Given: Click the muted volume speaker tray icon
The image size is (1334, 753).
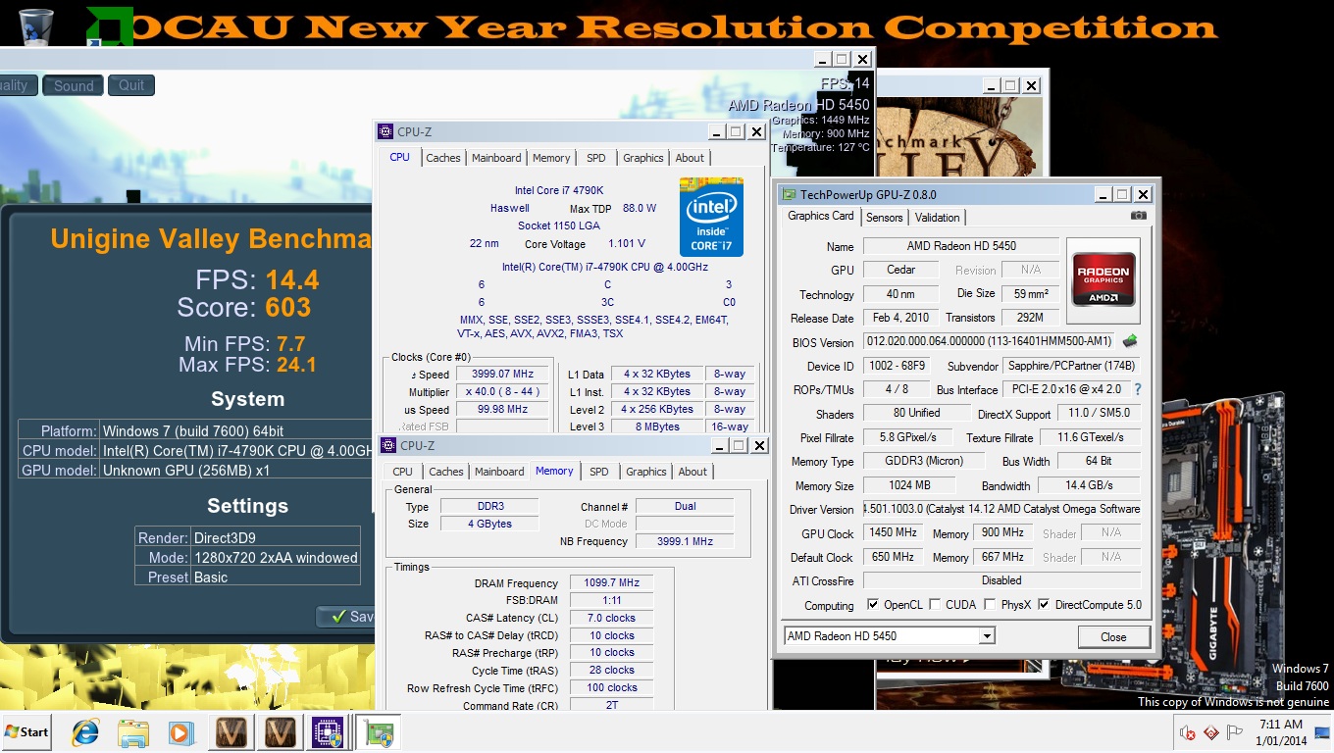Looking at the screenshot, I should (x=1188, y=732).
